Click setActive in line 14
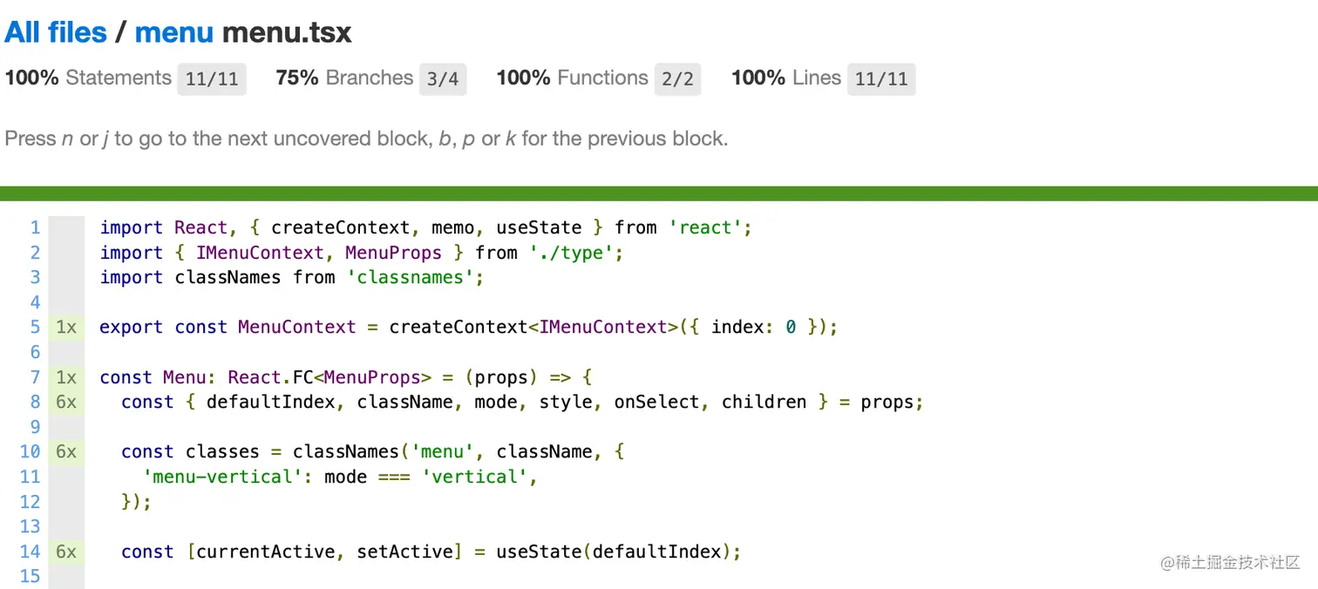This screenshot has height=589, width=1318. pos(405,552)
